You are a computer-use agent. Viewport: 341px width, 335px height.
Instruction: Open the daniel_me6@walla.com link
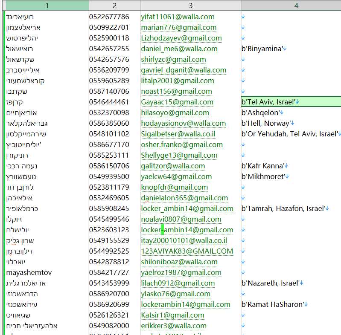pyautogui.click(x=179, y=49)
